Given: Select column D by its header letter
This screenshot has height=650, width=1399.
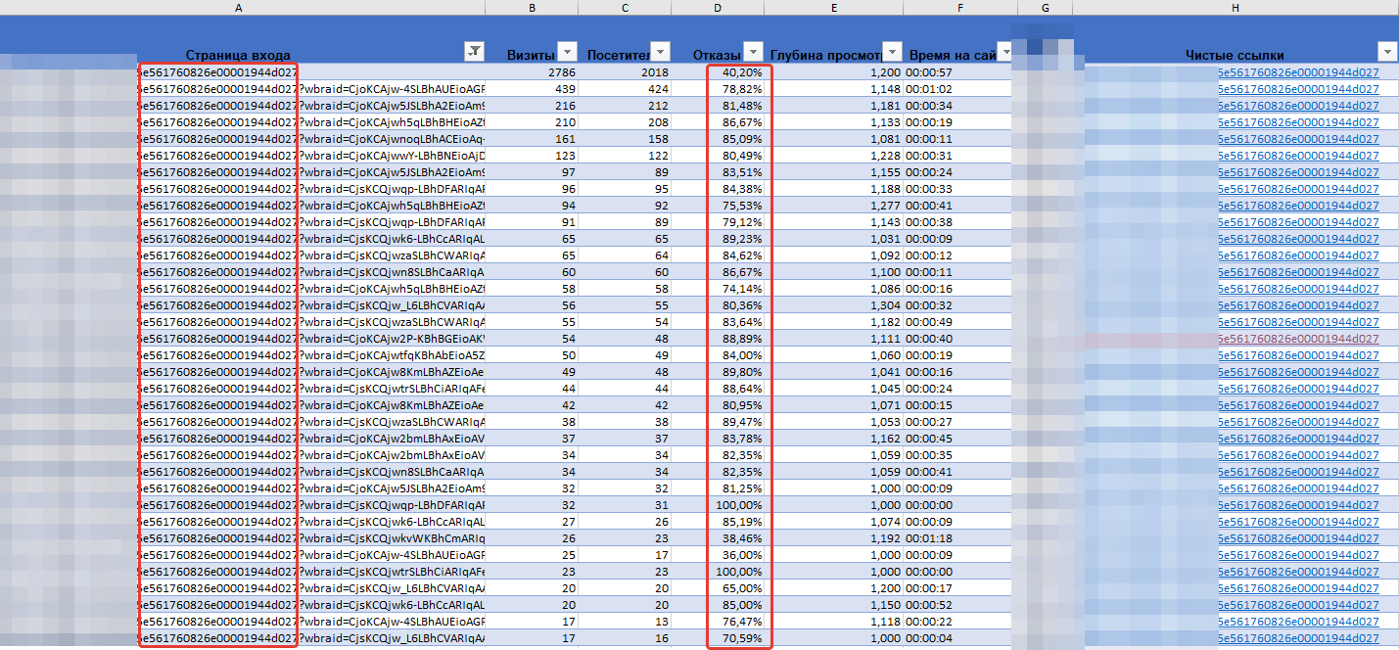Looking at the screenshot, I should tap(718, 8).
